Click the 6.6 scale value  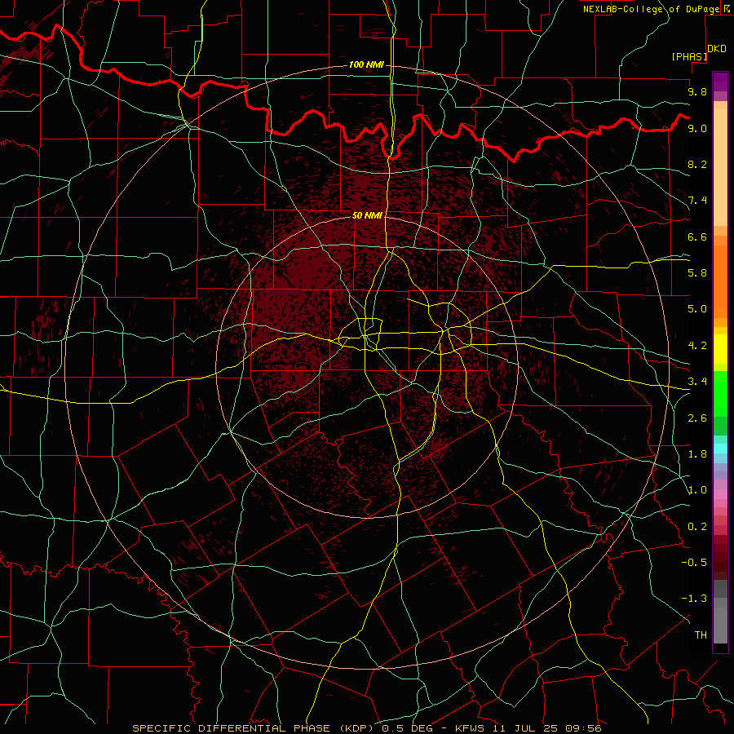click(x=697, y=237)
